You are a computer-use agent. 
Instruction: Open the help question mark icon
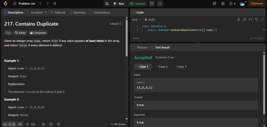coord(58,124)
